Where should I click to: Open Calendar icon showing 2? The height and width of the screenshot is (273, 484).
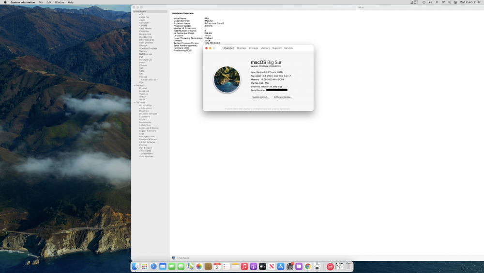pyautogui.click(x=217, y=266)
